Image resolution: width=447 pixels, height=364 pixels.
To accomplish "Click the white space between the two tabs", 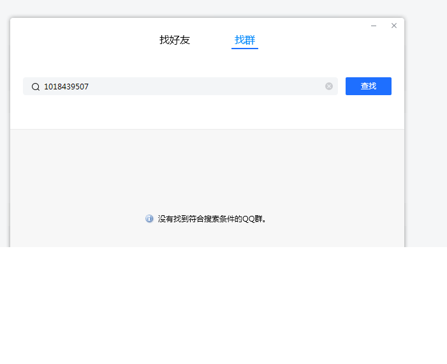I will [x=212, y=40].
